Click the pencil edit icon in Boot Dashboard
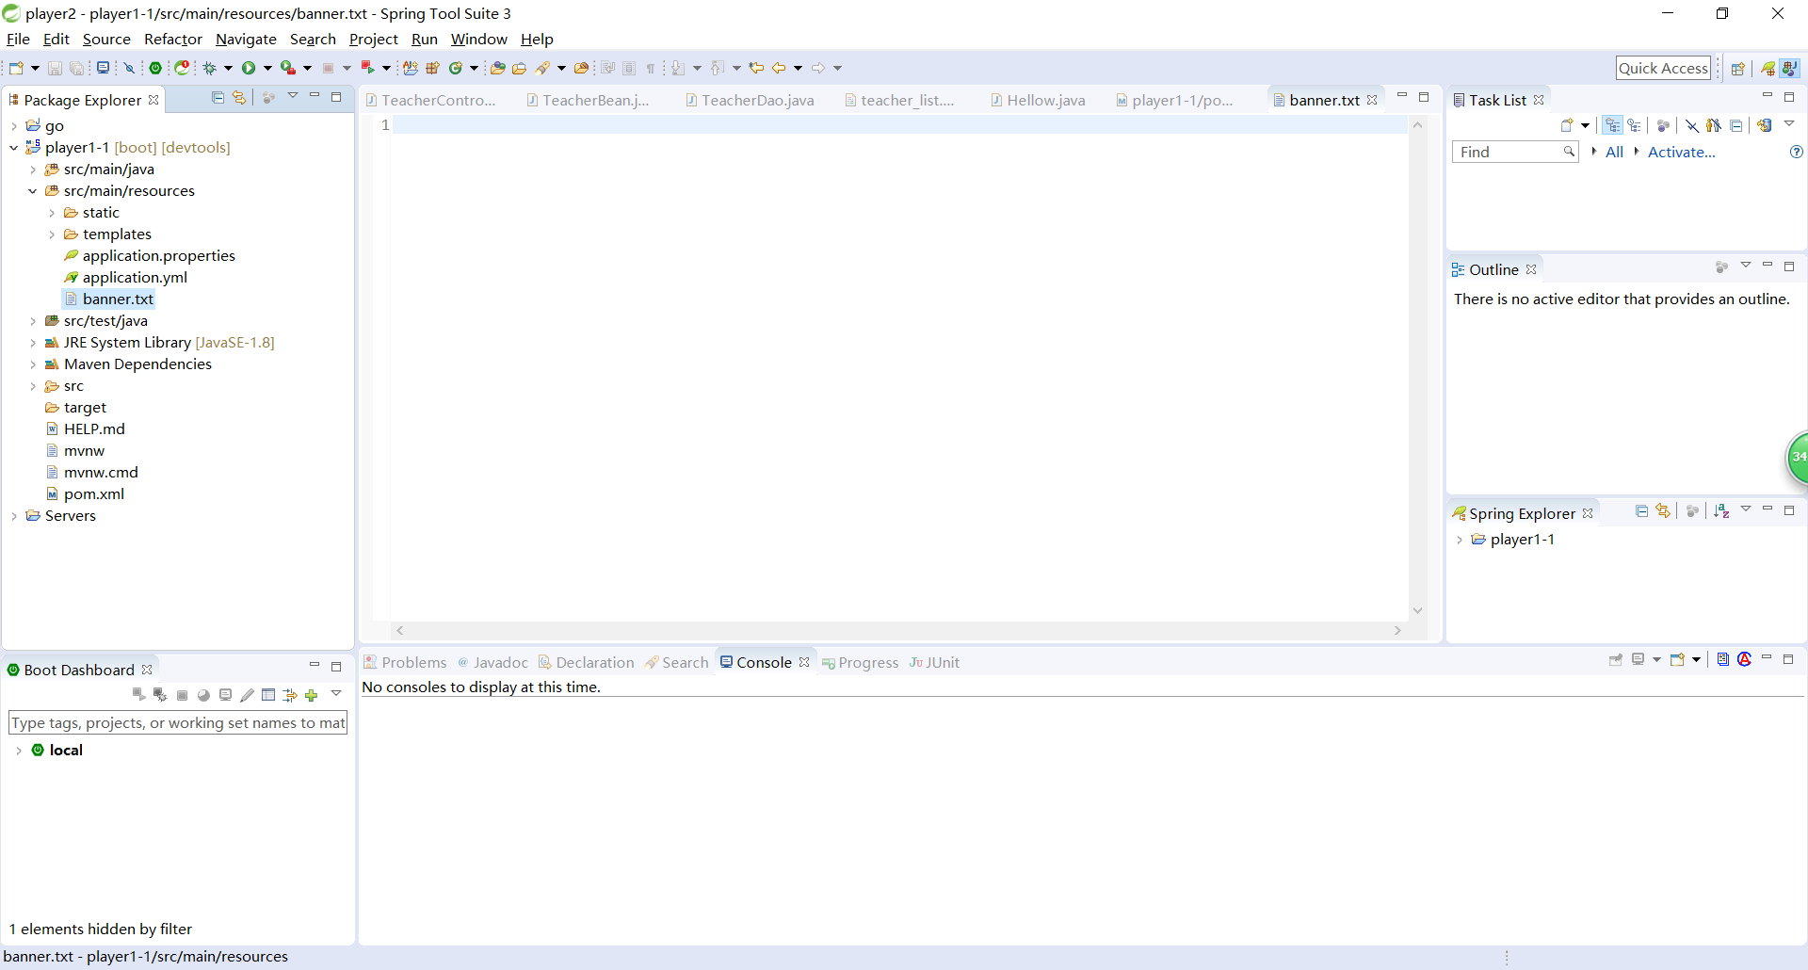 pyautogui.click(x=247, y=695)
